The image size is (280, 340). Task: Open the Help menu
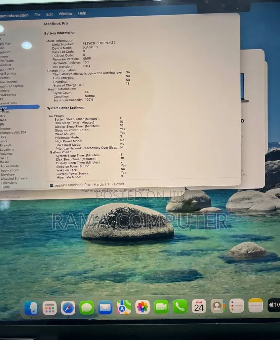pyautogui.click(x=82, y=13)
